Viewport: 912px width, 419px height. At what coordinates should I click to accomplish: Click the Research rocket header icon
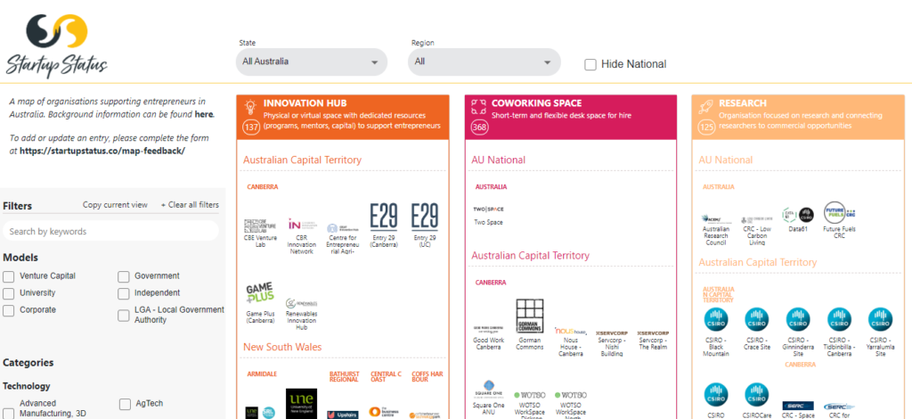706,106
